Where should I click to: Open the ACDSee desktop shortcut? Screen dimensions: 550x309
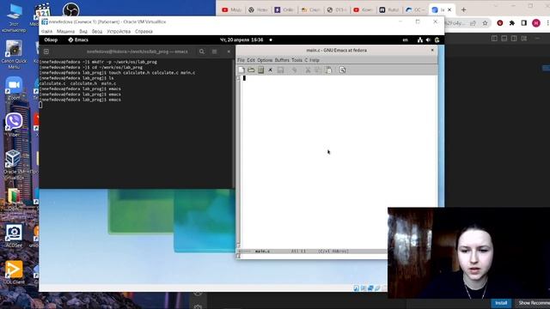click(14, 236)
